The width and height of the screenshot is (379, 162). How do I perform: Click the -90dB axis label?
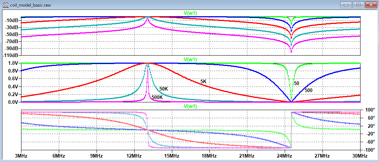click(12, 48)
